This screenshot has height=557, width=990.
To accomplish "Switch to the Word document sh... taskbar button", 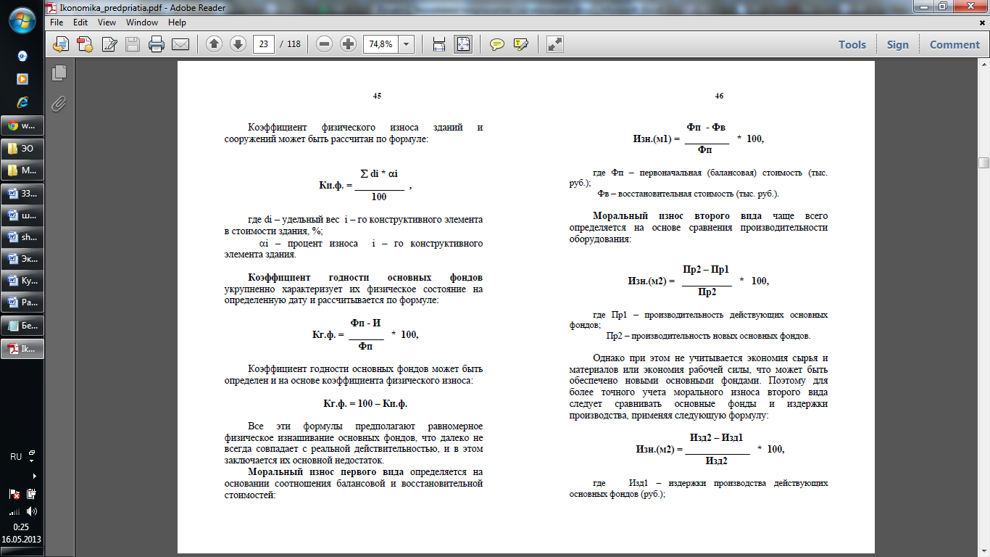I will coord(22,237).
